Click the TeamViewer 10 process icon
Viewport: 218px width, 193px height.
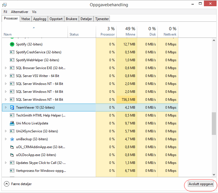[x=12, y=108]
